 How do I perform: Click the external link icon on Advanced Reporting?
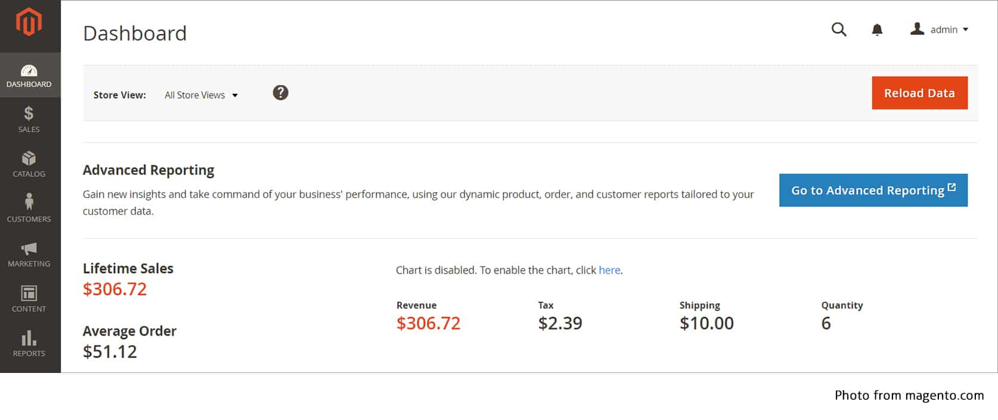(951, 187)
